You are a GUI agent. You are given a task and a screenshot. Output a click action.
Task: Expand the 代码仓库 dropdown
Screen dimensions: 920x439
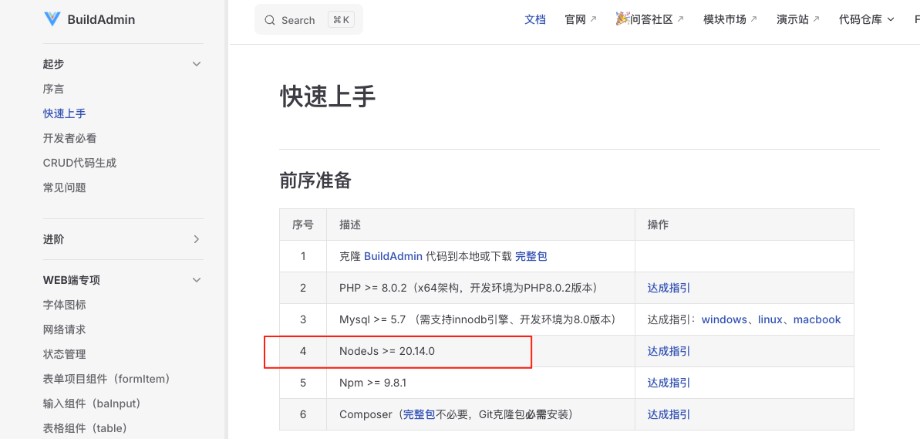(867, 19)
